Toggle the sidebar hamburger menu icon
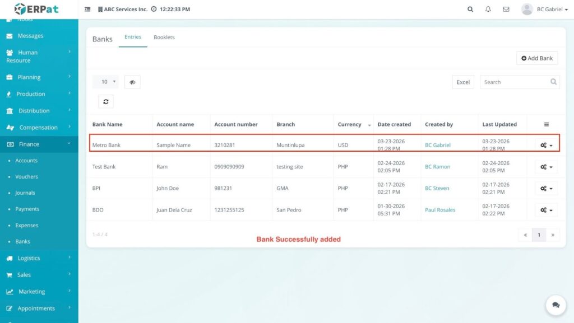574x323 pixels. tap(87, 10)
